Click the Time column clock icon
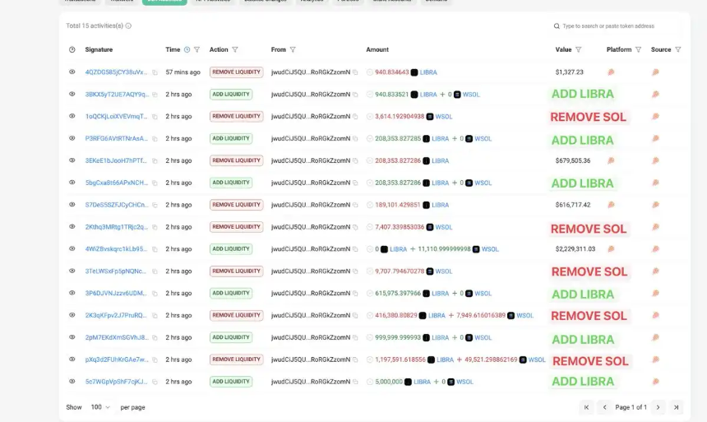 pyautogui.click(x=187, y=49)
